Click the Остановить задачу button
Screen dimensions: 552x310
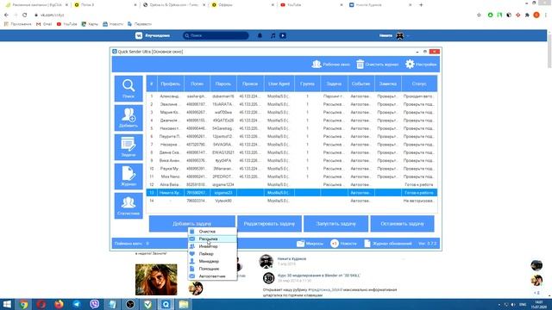point(402,224)
